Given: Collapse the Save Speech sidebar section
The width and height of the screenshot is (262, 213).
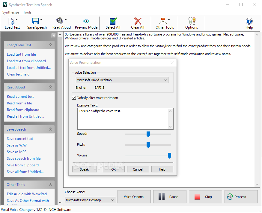Looking at the screenshot, I should (50, 129).
